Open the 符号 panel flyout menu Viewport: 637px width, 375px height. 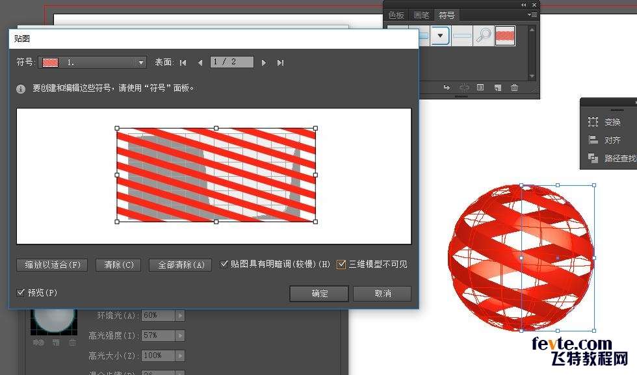[532, 15]
